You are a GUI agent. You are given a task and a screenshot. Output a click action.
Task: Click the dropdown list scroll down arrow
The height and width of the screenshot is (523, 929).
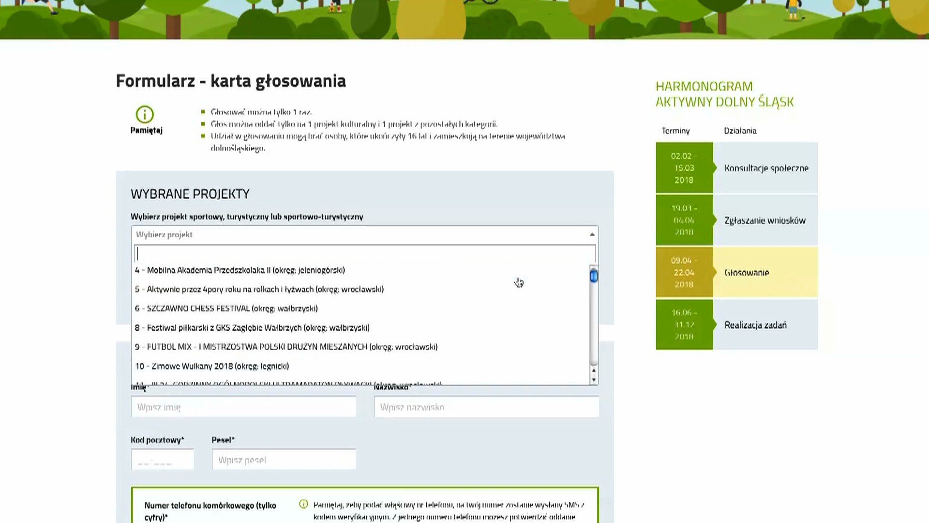pos(594,380)
